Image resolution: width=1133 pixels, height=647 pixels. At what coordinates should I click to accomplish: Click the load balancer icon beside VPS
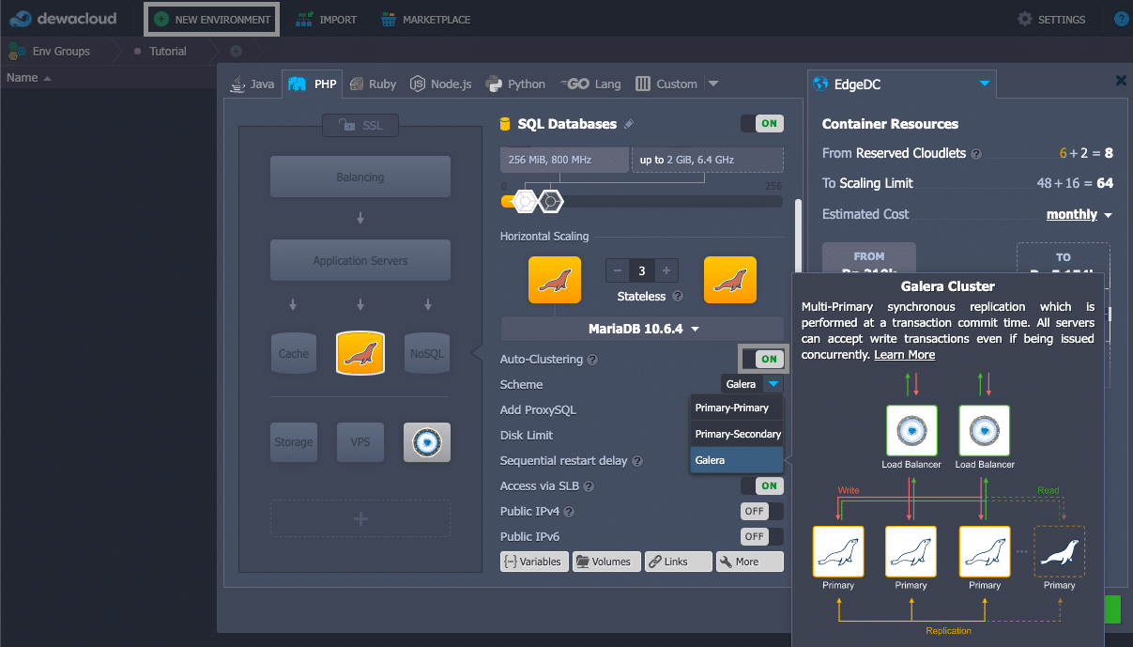[x=427, y=442]
